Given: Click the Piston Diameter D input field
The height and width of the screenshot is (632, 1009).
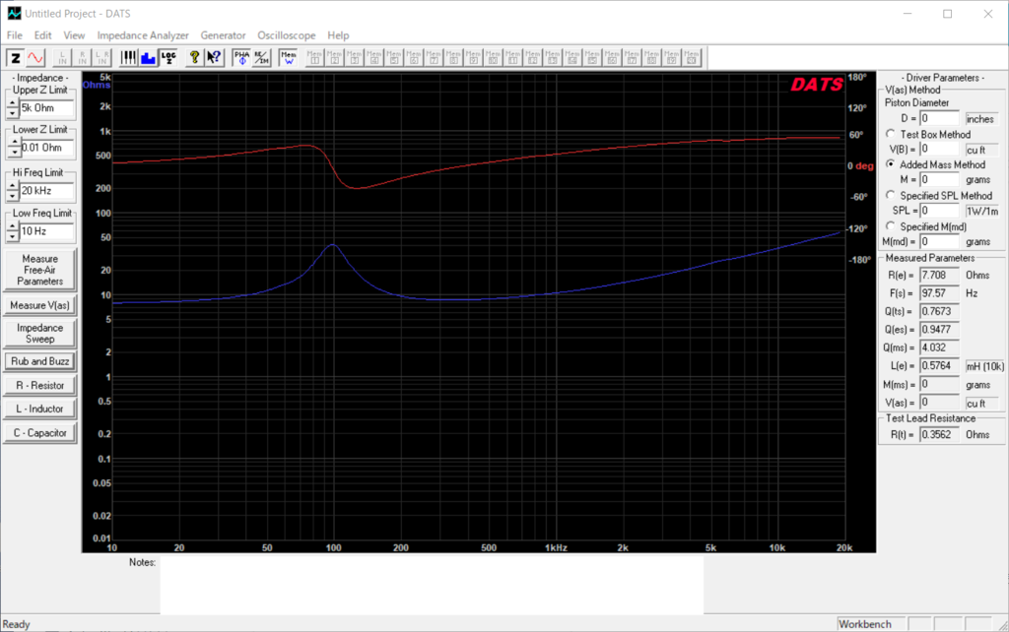Looking at the screenshot, I should pyautogui.click(x=940, y=118).
